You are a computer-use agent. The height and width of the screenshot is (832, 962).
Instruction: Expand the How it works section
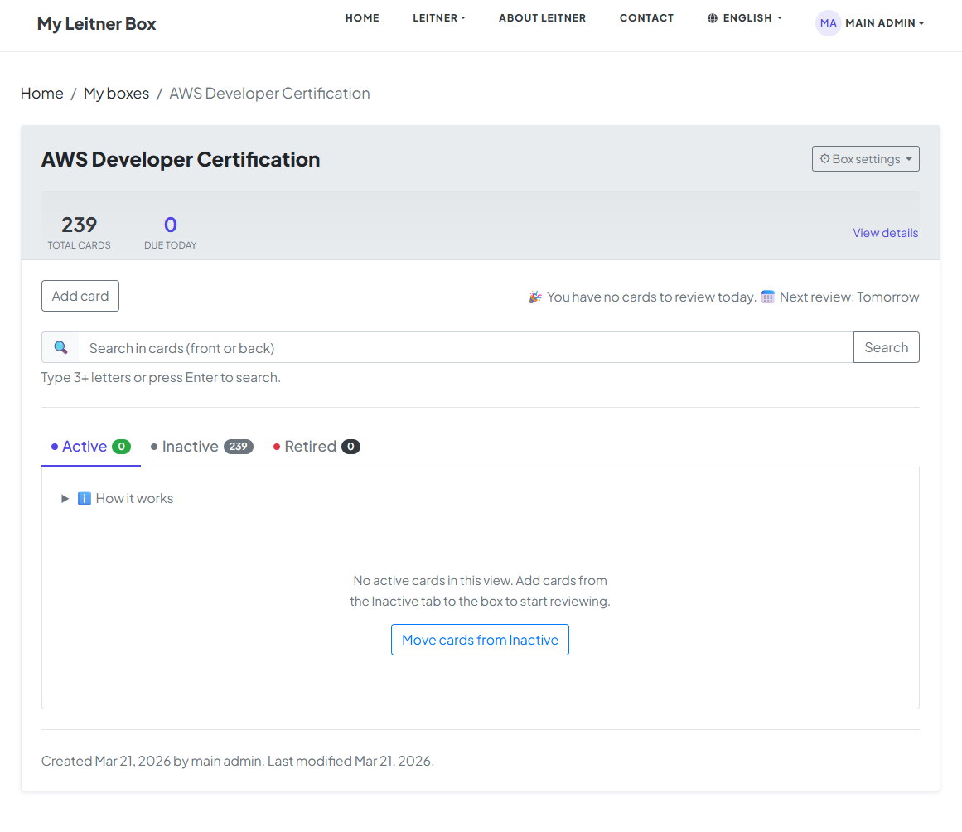(x=65, y=499)
